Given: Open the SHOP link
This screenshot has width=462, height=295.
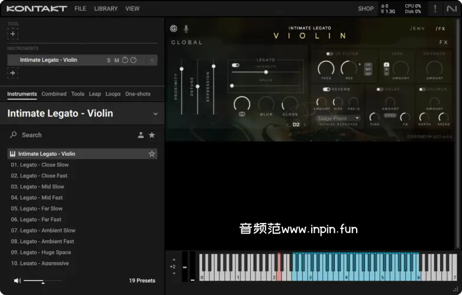Looking at the screenshot, I should coord(366,9).
